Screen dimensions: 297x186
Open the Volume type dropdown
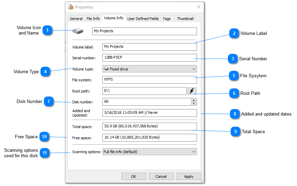point(149,69)
